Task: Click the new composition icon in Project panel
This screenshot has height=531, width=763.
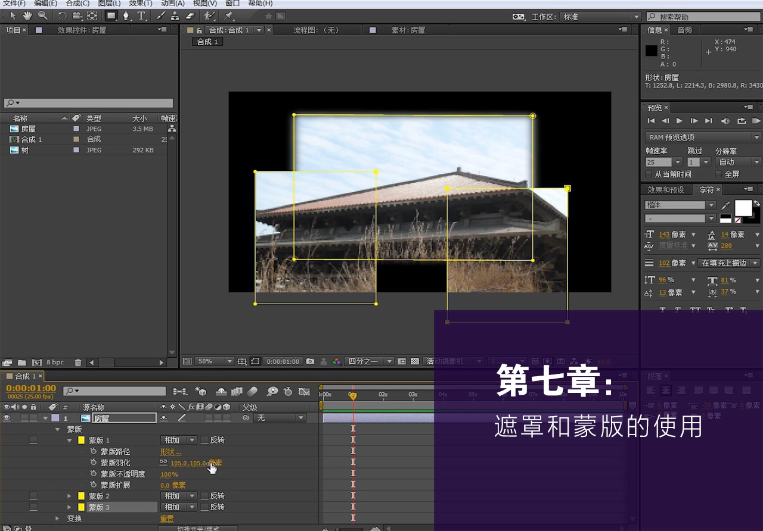Action: (x=36, y=362)
